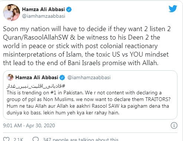The height and width of the screenshot is (141, 183).
Task: Click the Twitter bird logo
Action: coord(173,9)
